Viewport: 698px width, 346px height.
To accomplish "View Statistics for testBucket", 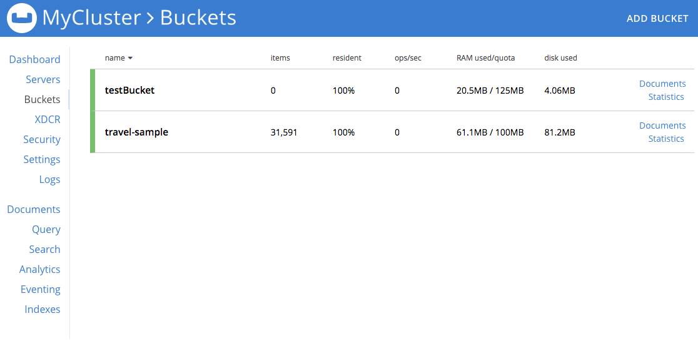I will pos(665,97).
